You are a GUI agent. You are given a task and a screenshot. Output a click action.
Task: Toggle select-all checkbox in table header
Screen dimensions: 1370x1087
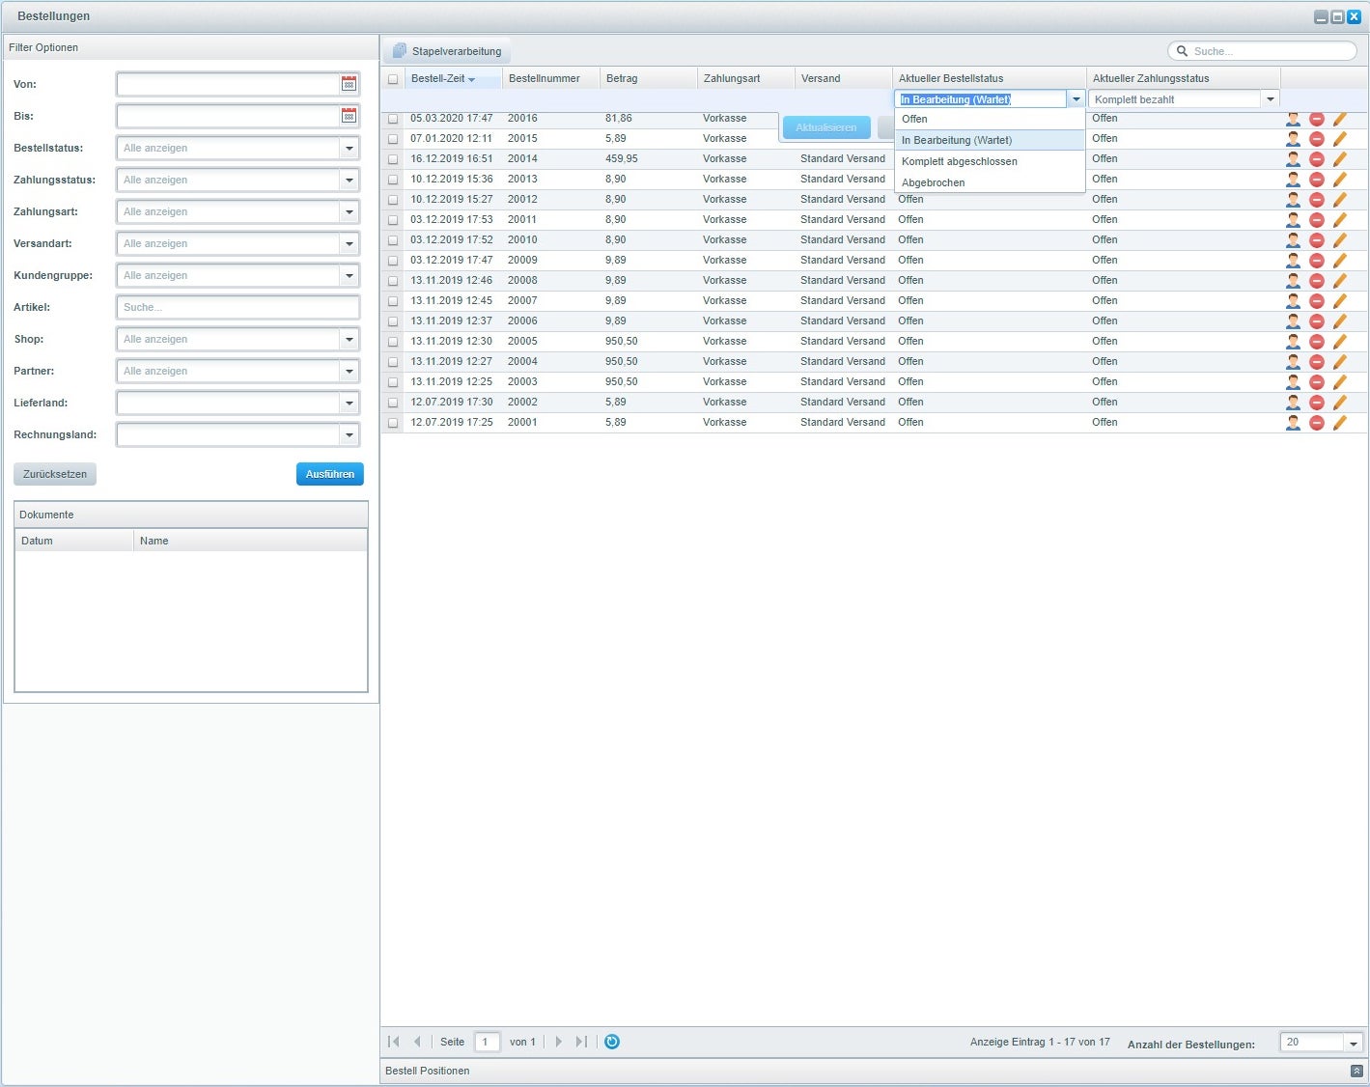tap(393, 79)
